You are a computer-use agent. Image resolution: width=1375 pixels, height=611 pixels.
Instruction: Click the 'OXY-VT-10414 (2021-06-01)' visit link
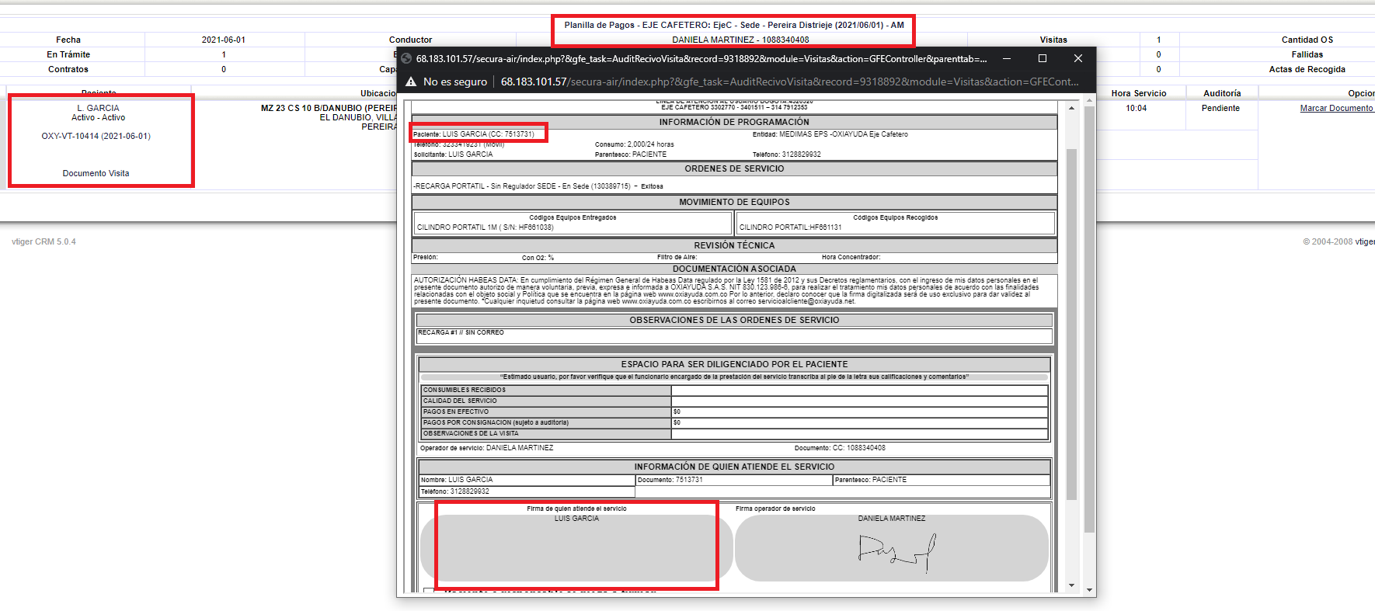(x=96, y=136)
